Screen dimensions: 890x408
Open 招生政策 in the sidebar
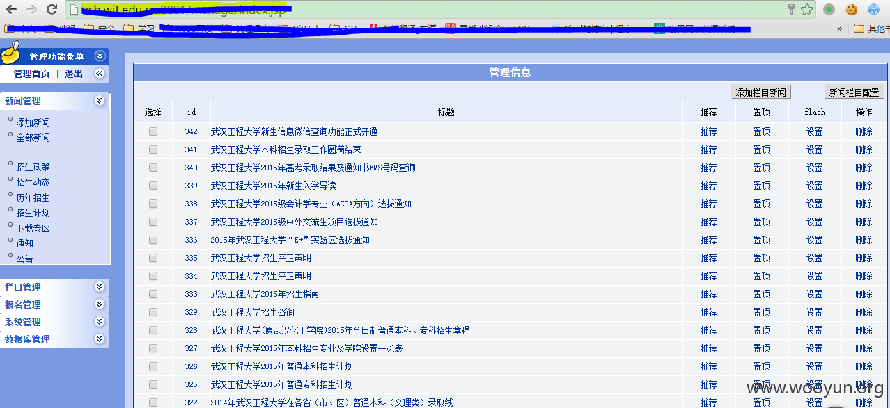point(33,167)
